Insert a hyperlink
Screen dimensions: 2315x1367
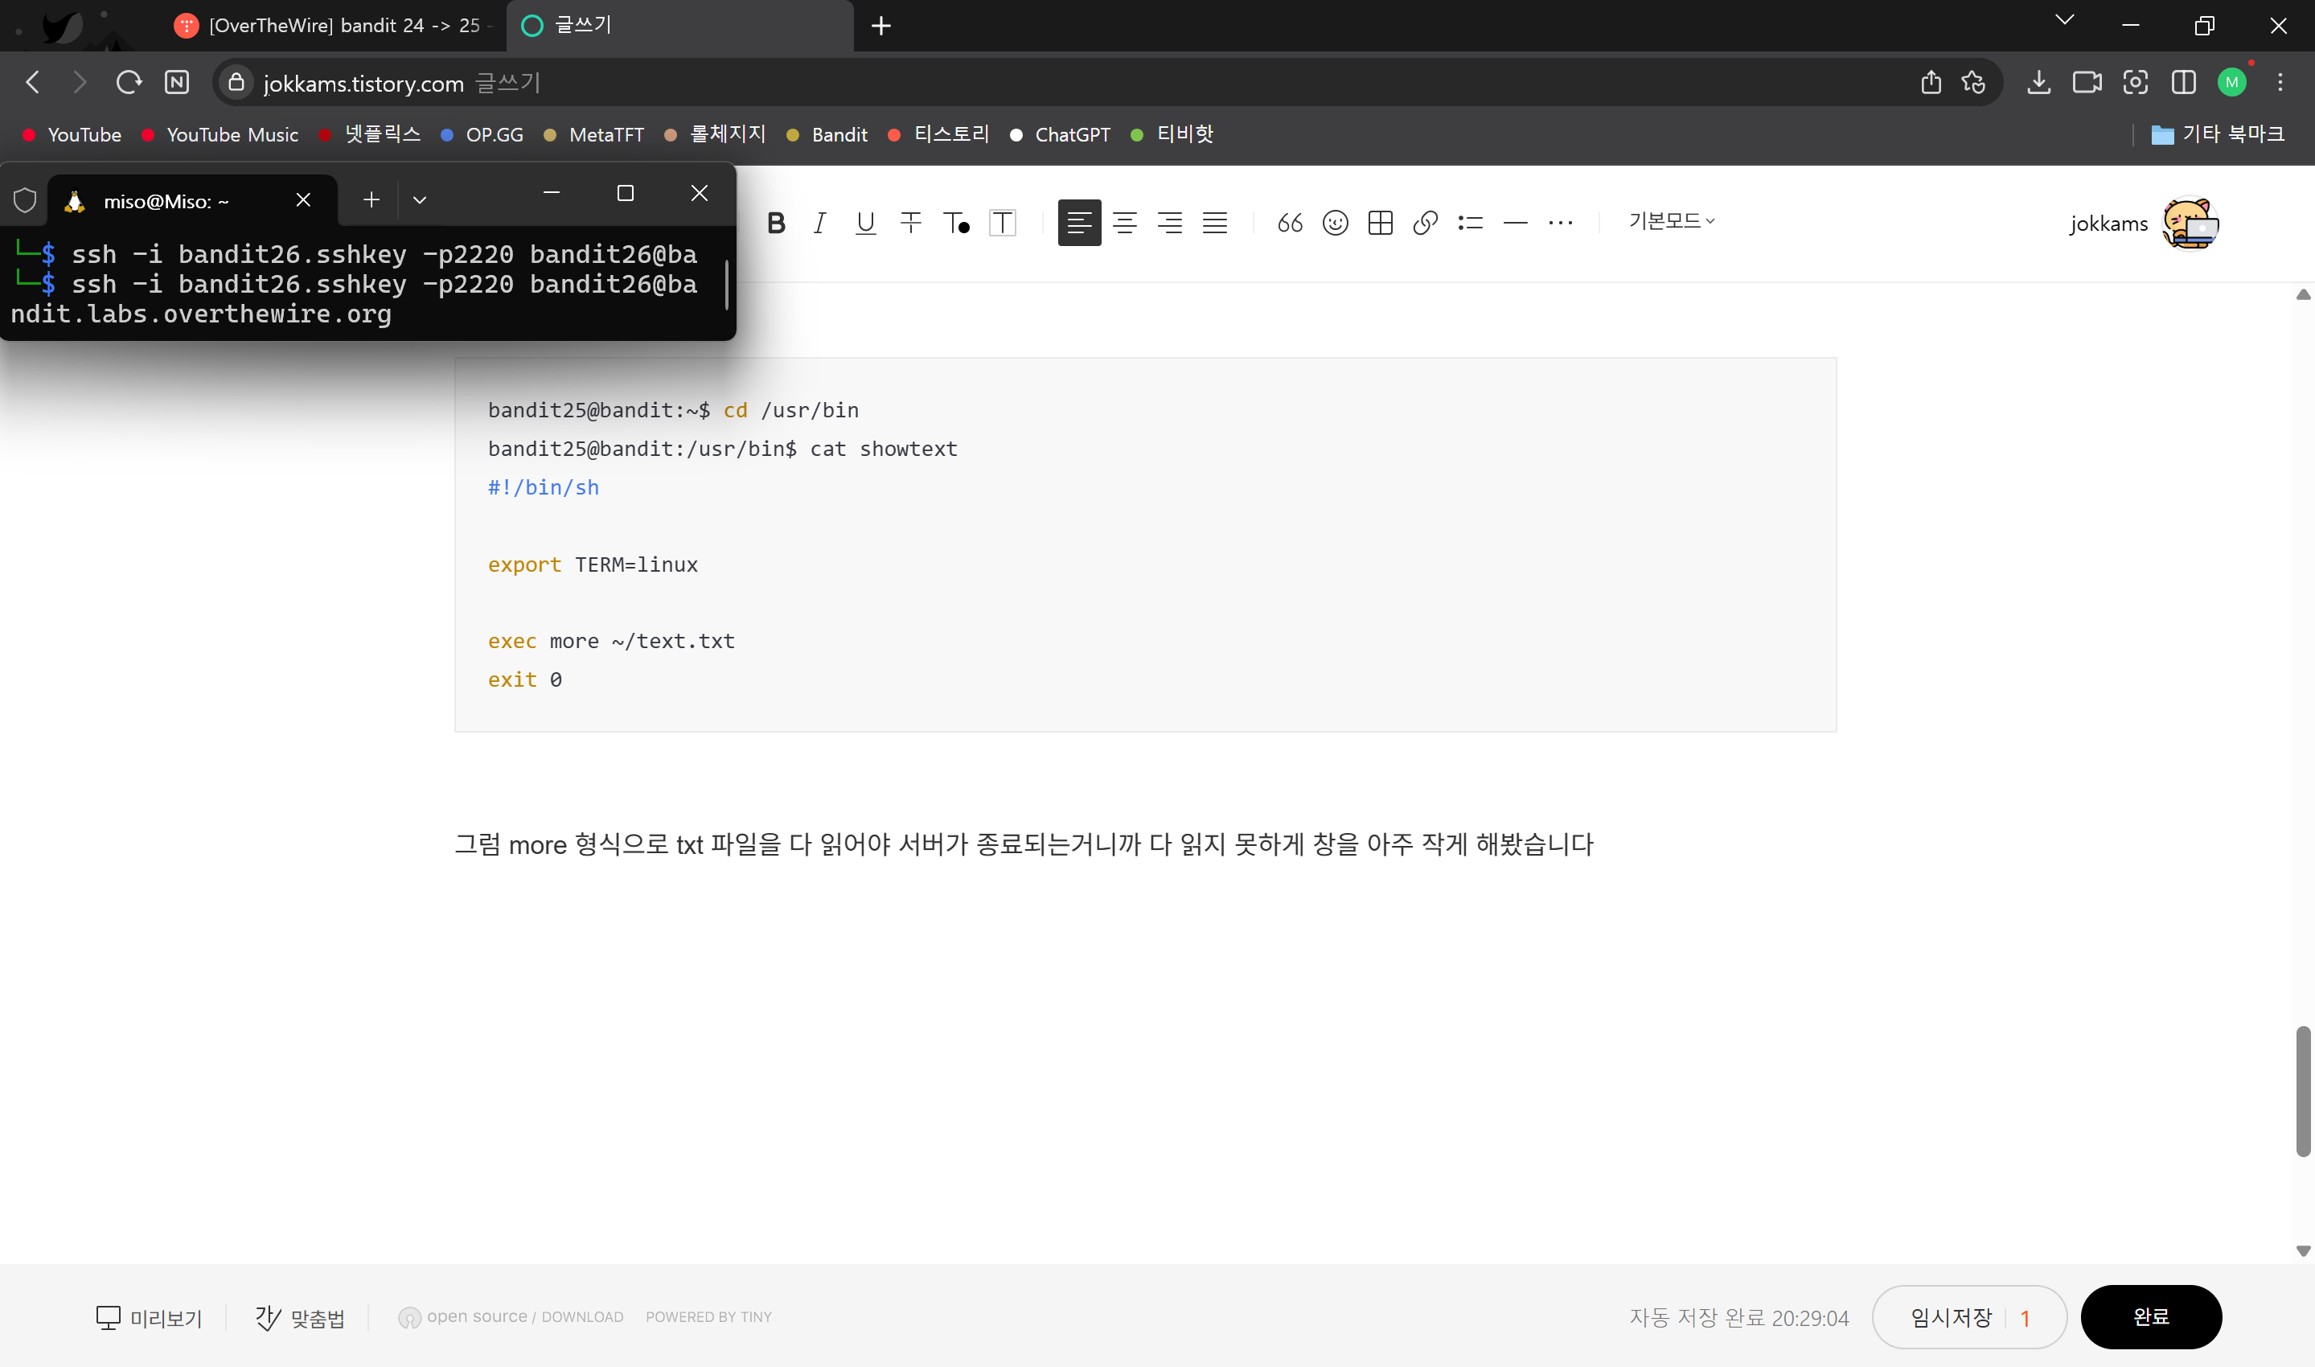tap(1425, 223)
